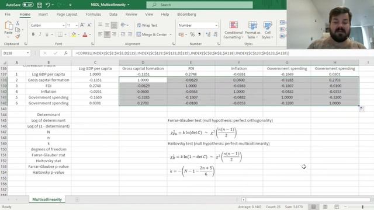Click the CORREL formula in formula bar

coord(182,53)
